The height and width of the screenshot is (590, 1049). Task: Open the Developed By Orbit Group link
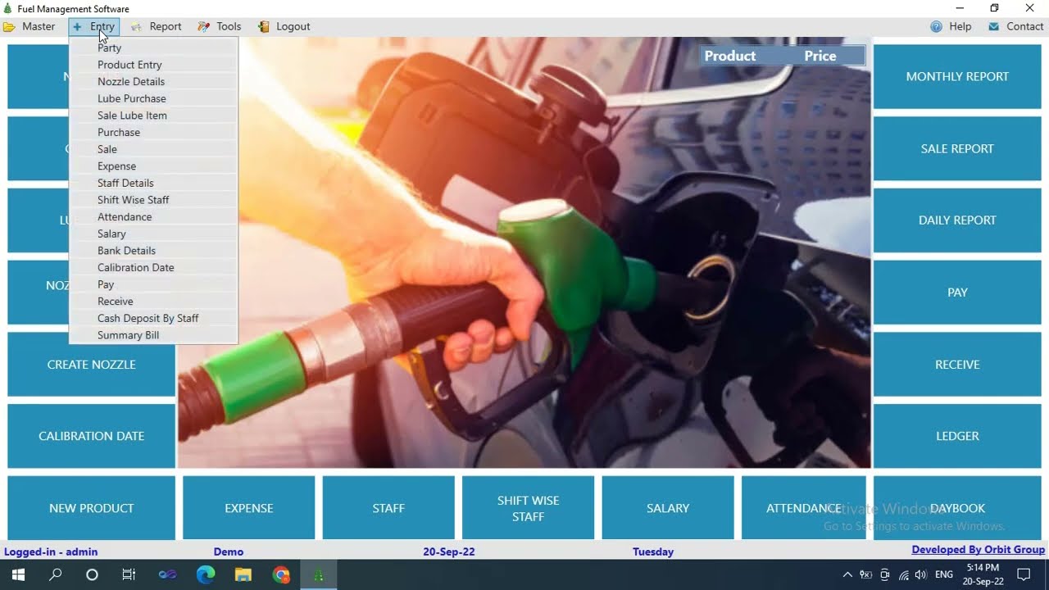[979, 548]
